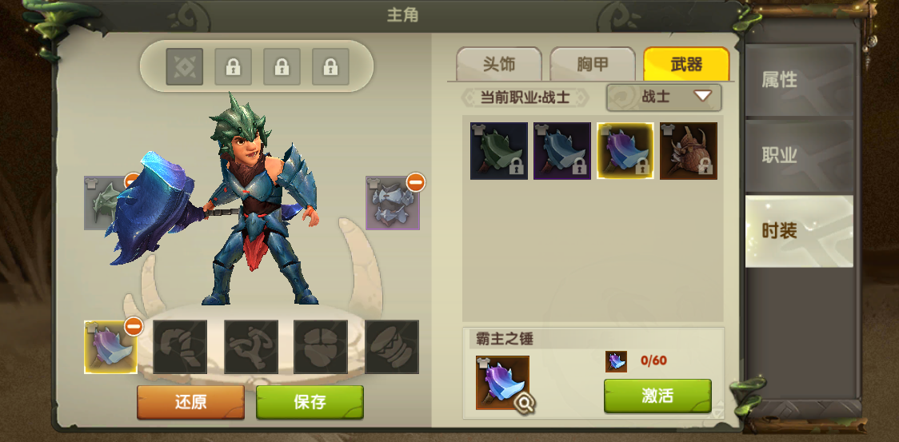Open the 属性 side panel
The height and width of the screenshot is (442, 899).
pyautogui.click(x=799, y=80)
